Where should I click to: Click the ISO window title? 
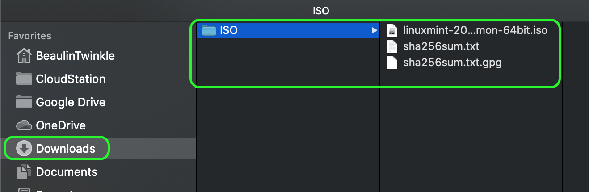pyautogui.click(x=321, y=10)
